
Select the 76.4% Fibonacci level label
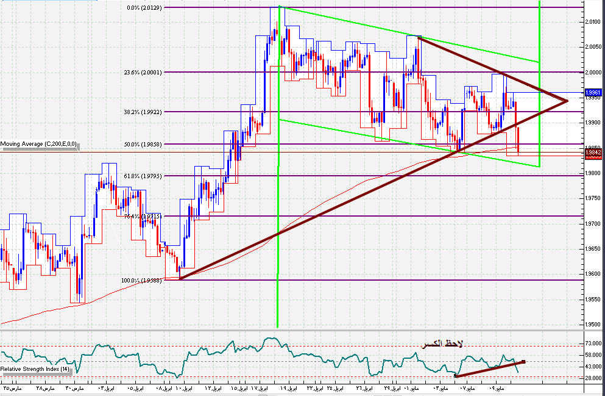[x=143, y=217]
